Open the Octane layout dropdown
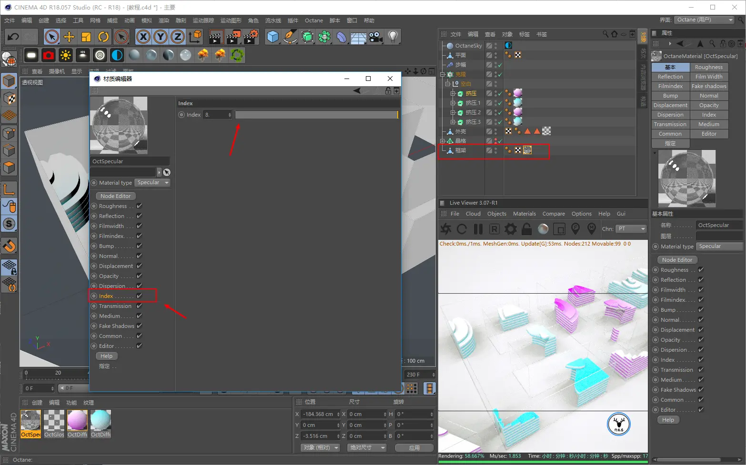The height and width of the screenshot is (465, 746). [x=705, y=20]
